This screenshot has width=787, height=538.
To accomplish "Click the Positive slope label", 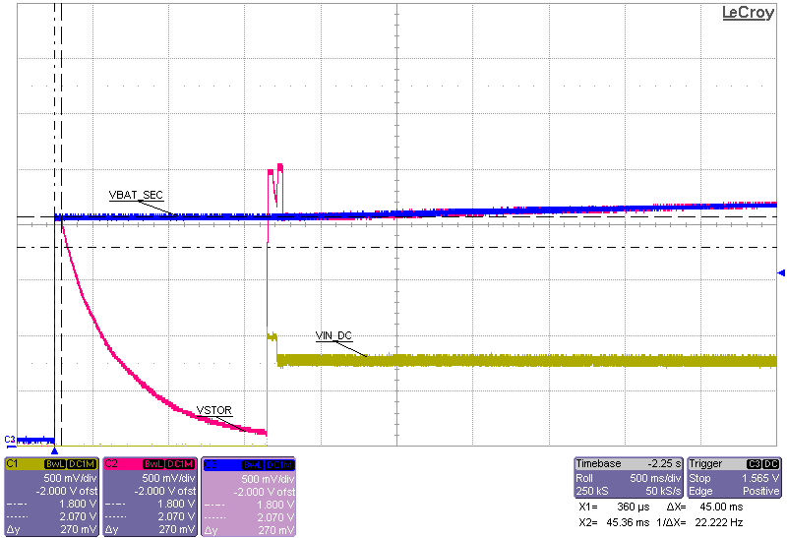I will pyautogui.click(x=760, y=491).
